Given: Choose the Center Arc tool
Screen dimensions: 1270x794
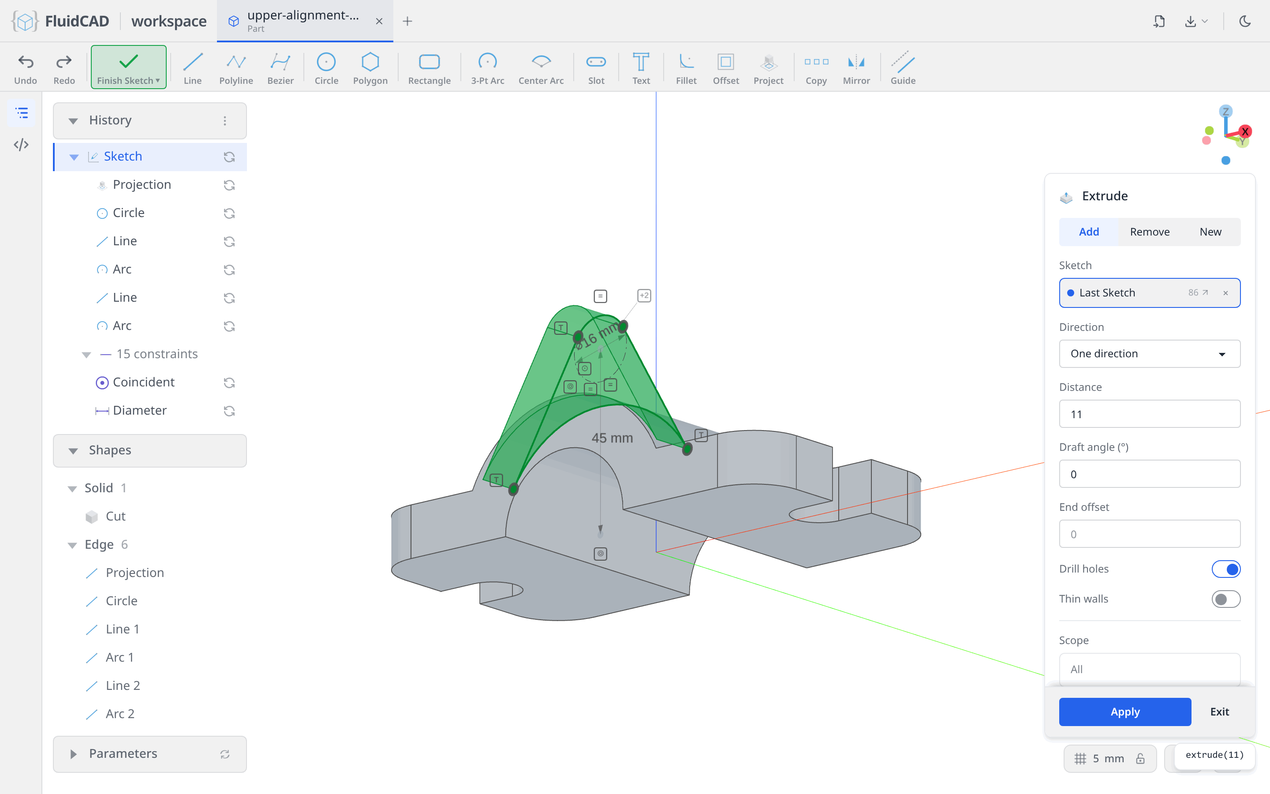Looking at the screenshot, I should click(541, 68).
